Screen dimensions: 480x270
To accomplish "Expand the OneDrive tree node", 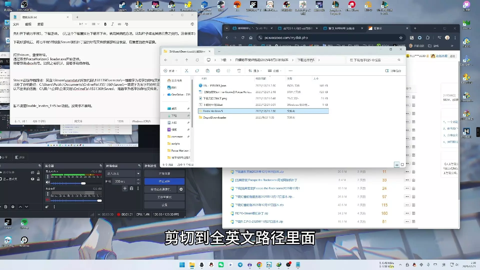I will [164, 94].
